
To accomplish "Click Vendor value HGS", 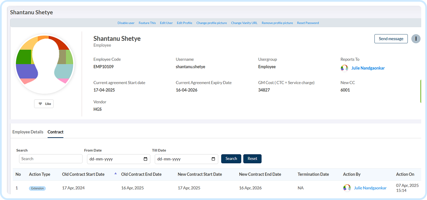I will coord(97,110).
